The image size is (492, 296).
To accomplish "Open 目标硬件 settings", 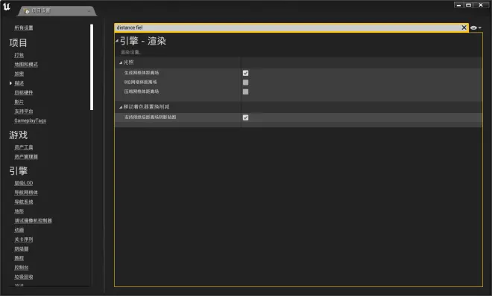I will [24, 93].
